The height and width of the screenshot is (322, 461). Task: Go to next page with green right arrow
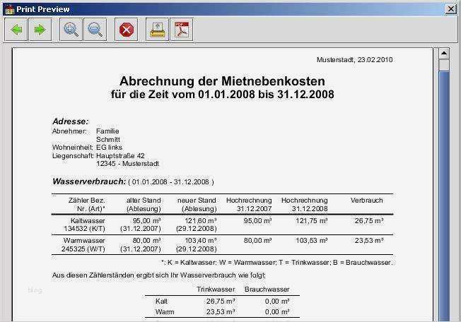(x=40, y=30)
